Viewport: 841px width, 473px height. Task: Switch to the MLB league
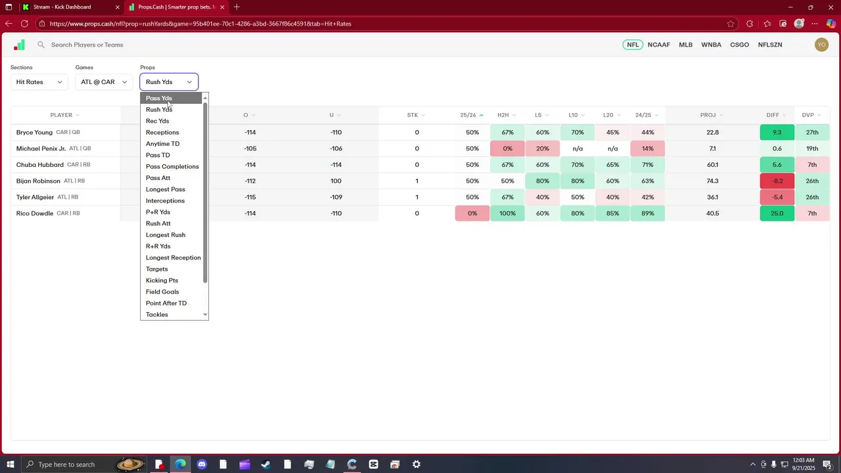tap(686, 45)
